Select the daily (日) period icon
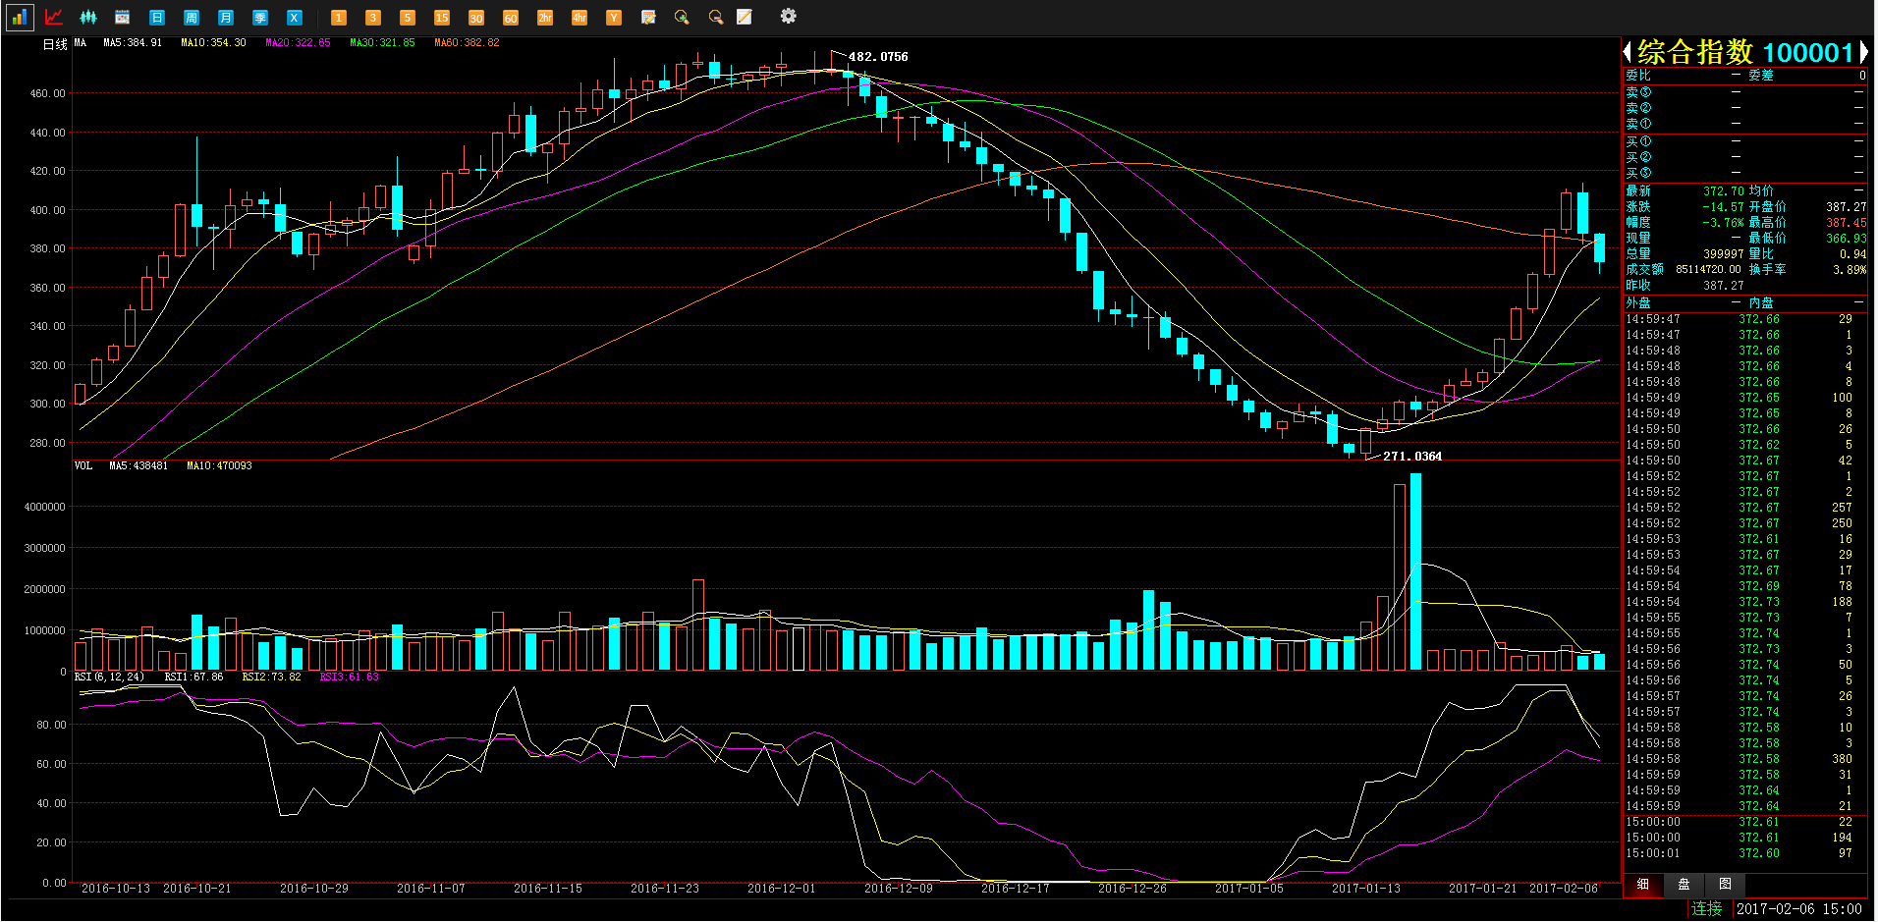 point(157,17)
